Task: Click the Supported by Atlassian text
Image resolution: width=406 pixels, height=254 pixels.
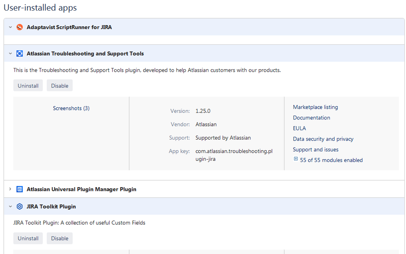Action: pyautogui.click(x=223, y=138)
